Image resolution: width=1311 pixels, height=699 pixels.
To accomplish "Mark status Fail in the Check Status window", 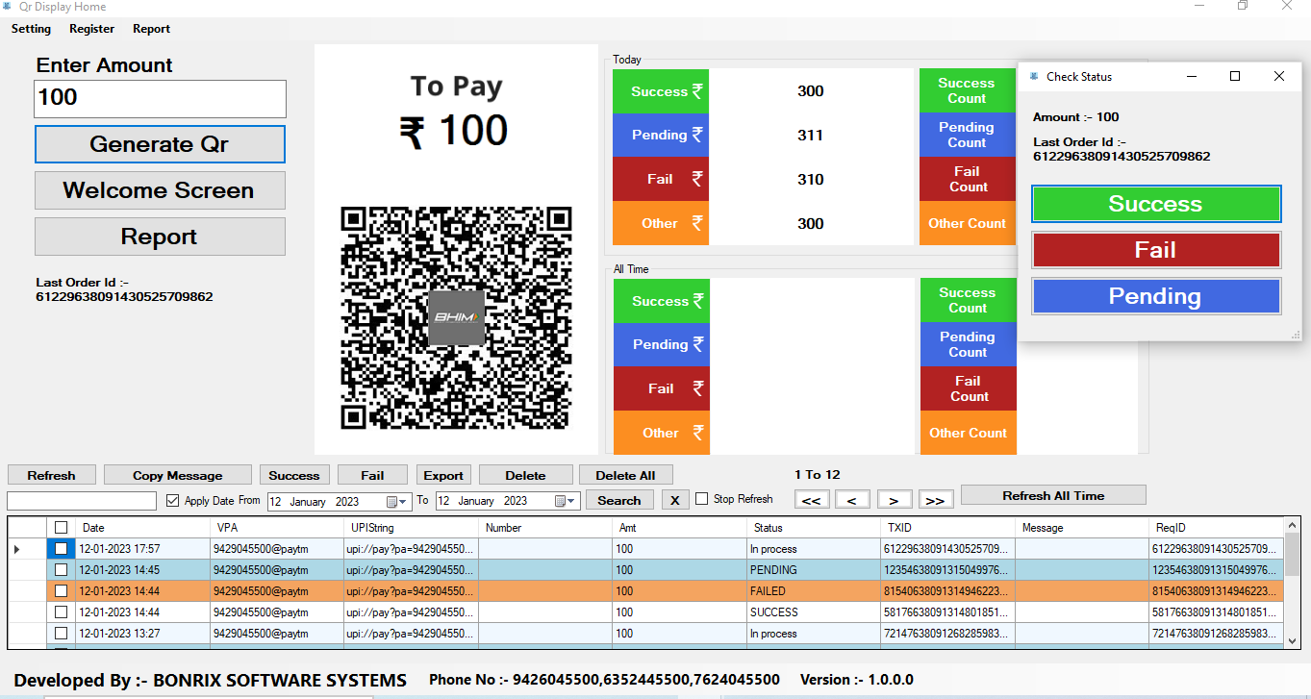I will point(1156,250).
